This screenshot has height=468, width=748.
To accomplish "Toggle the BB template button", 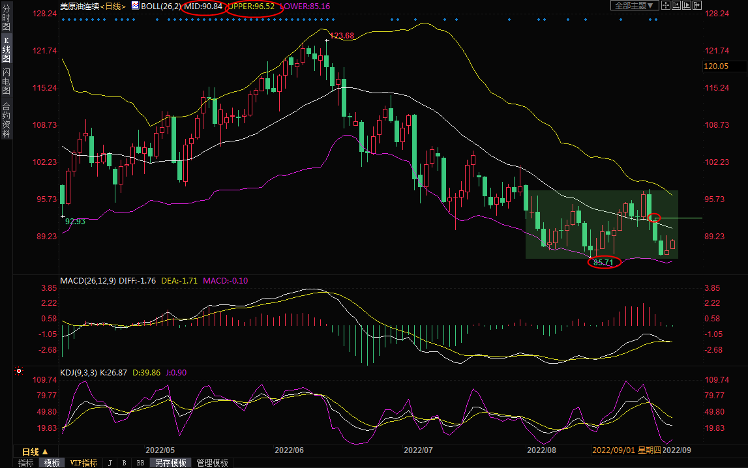I will (140, 463).
